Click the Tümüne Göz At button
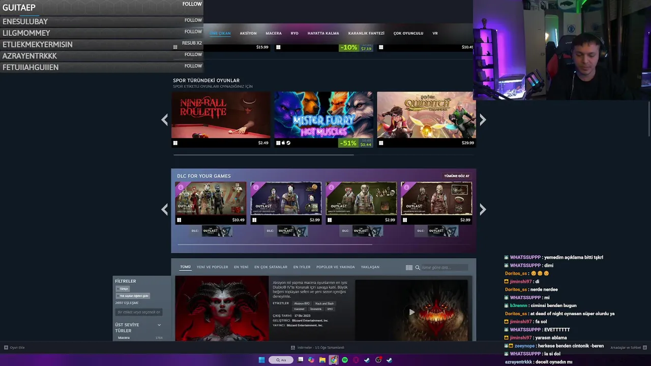This screenshot has width=651, height=366. (x=457, y=176)
